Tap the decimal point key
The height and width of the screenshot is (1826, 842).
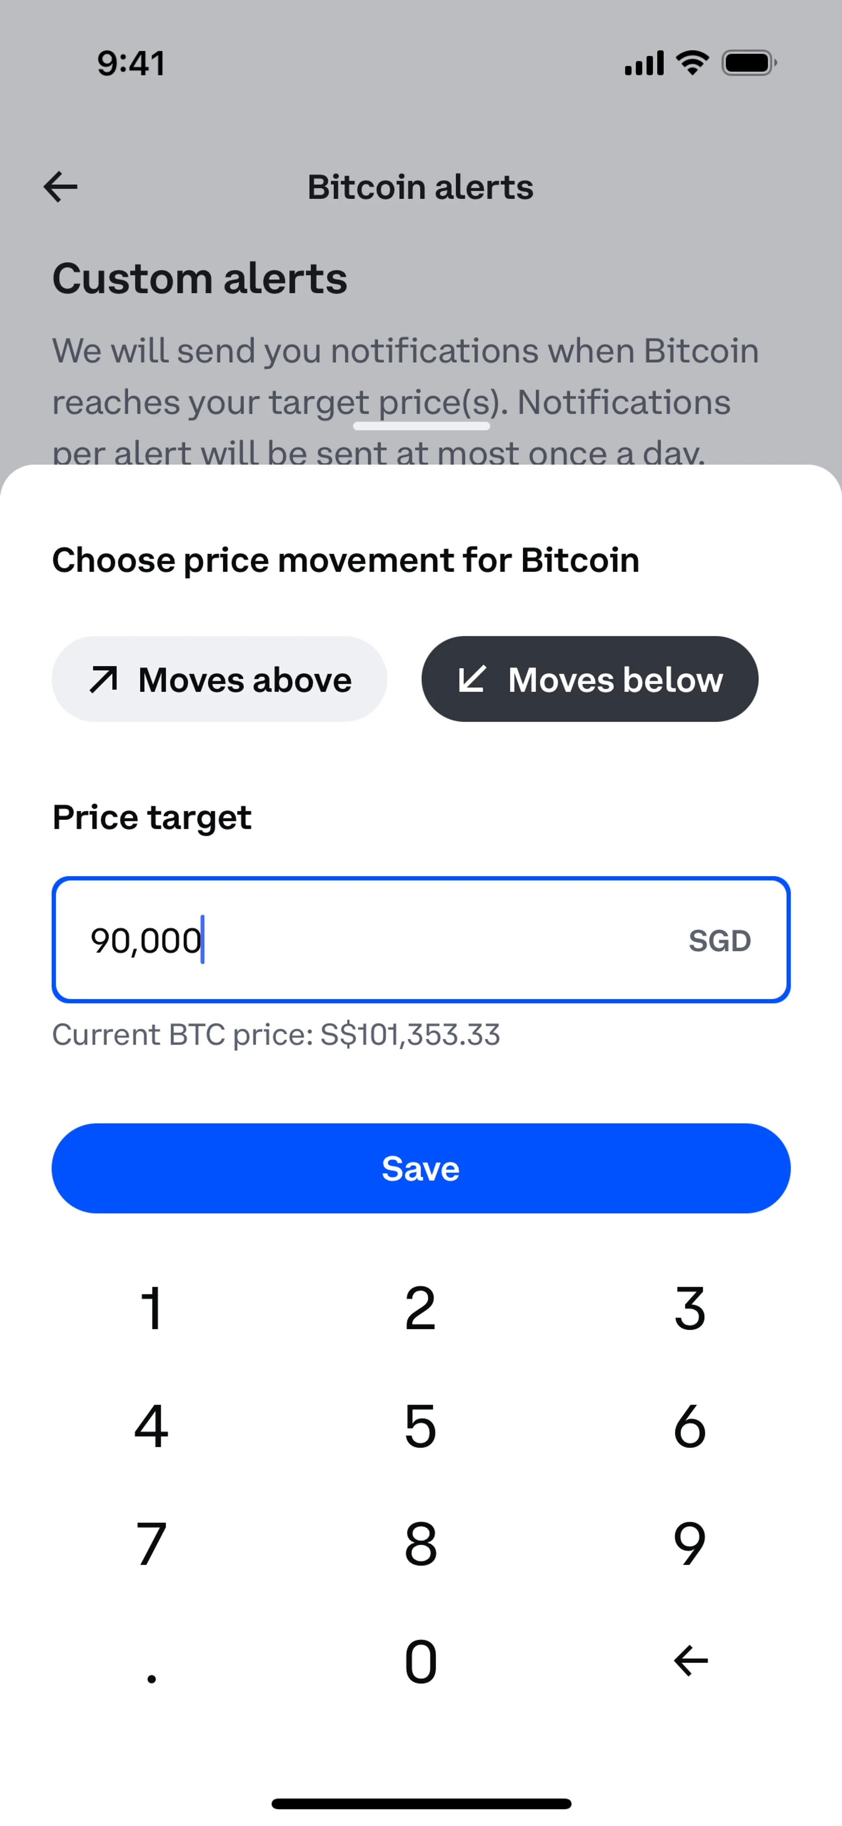coord(151,1678)
